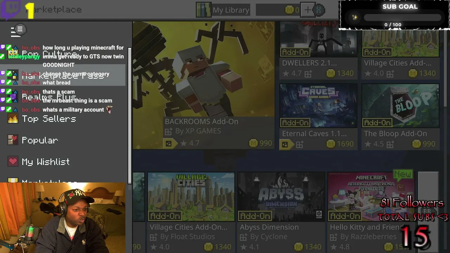The width and height of the screenshot is (450, 253).
Task: Click the 4.8 star rating on Hello Kitty card
Action: tap(340, 247)
